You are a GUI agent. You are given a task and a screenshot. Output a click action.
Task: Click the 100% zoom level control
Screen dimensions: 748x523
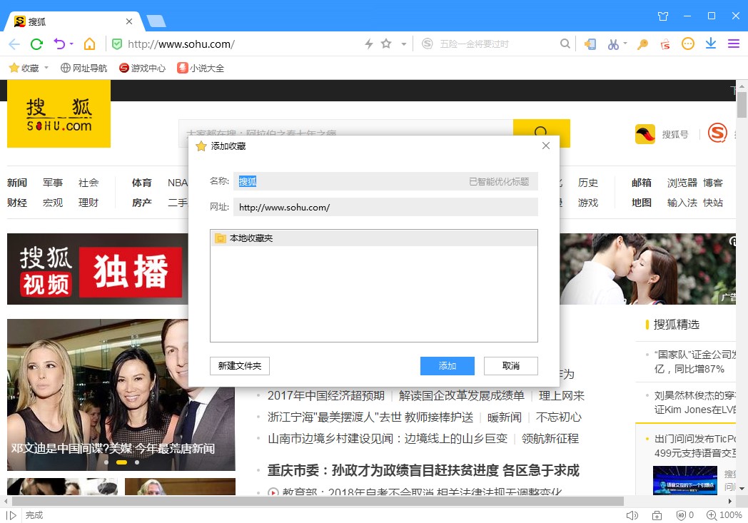pos(724,515)
